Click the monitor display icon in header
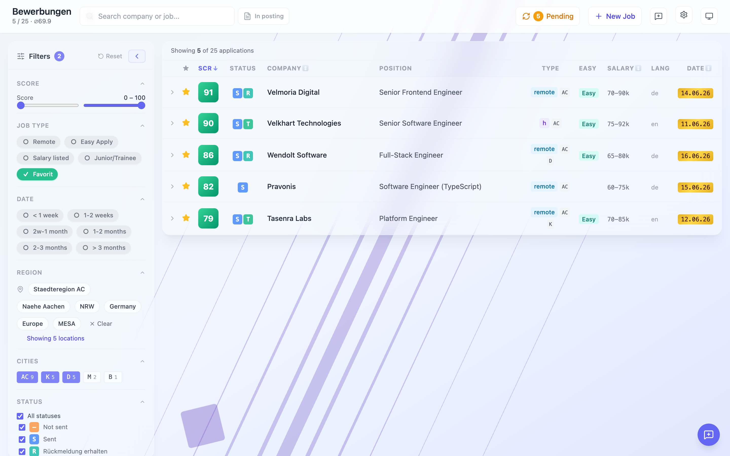This screenshot has height=456, width=730. [709, 16]
